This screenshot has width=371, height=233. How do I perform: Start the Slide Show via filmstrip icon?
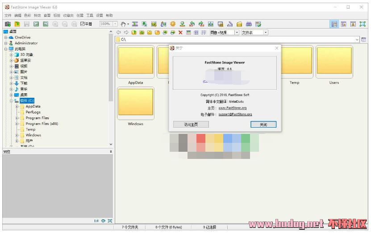(135, 24)
